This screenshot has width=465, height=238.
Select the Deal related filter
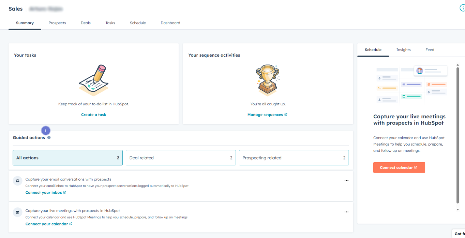pyautogui.click(x=181, y=158)
